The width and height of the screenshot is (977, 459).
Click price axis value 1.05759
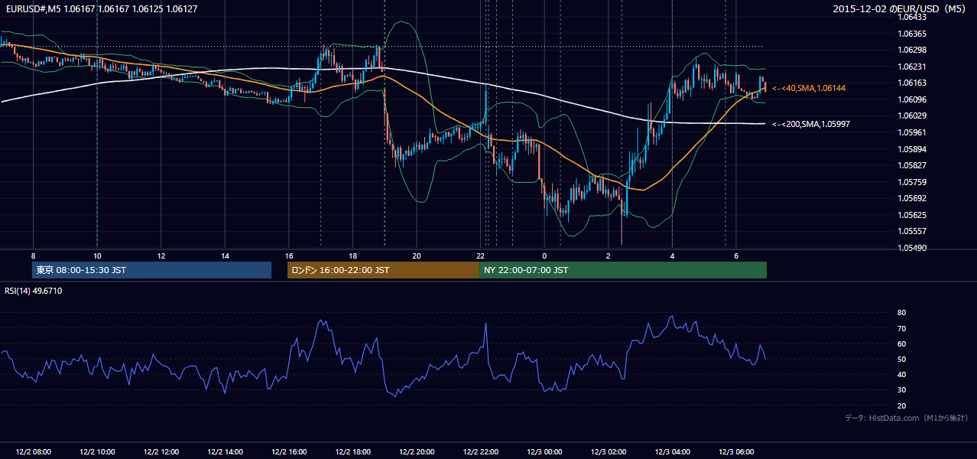click(912, 182)
